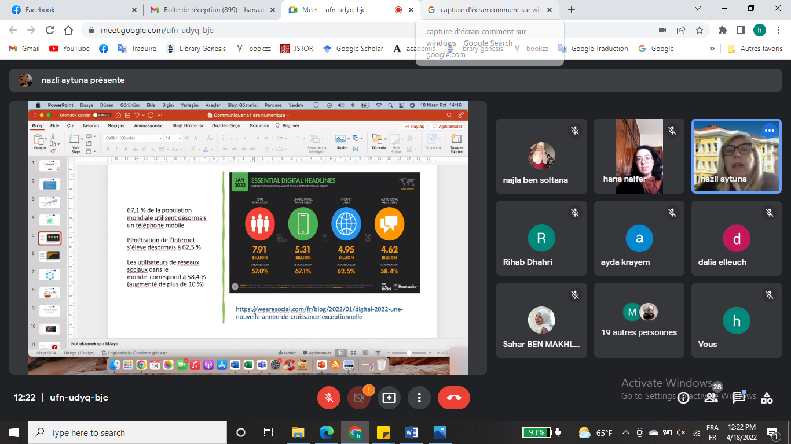This screenshot has height=444, width=791.
Task: Open the FRA language switcher
Action: point(713,432)
